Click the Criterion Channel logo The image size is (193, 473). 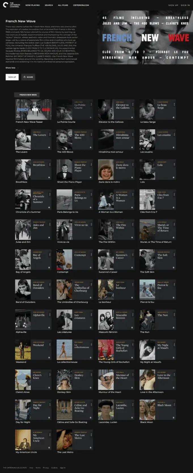[x=11, y=5]
